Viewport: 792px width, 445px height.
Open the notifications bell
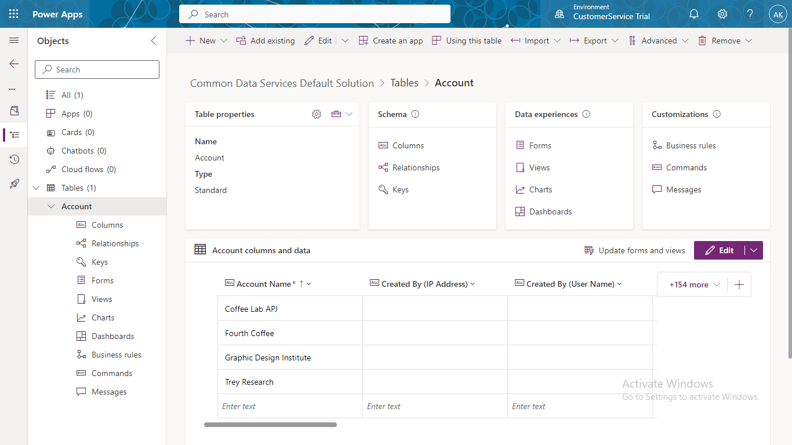pyautogui.click(x=694, y=14)
